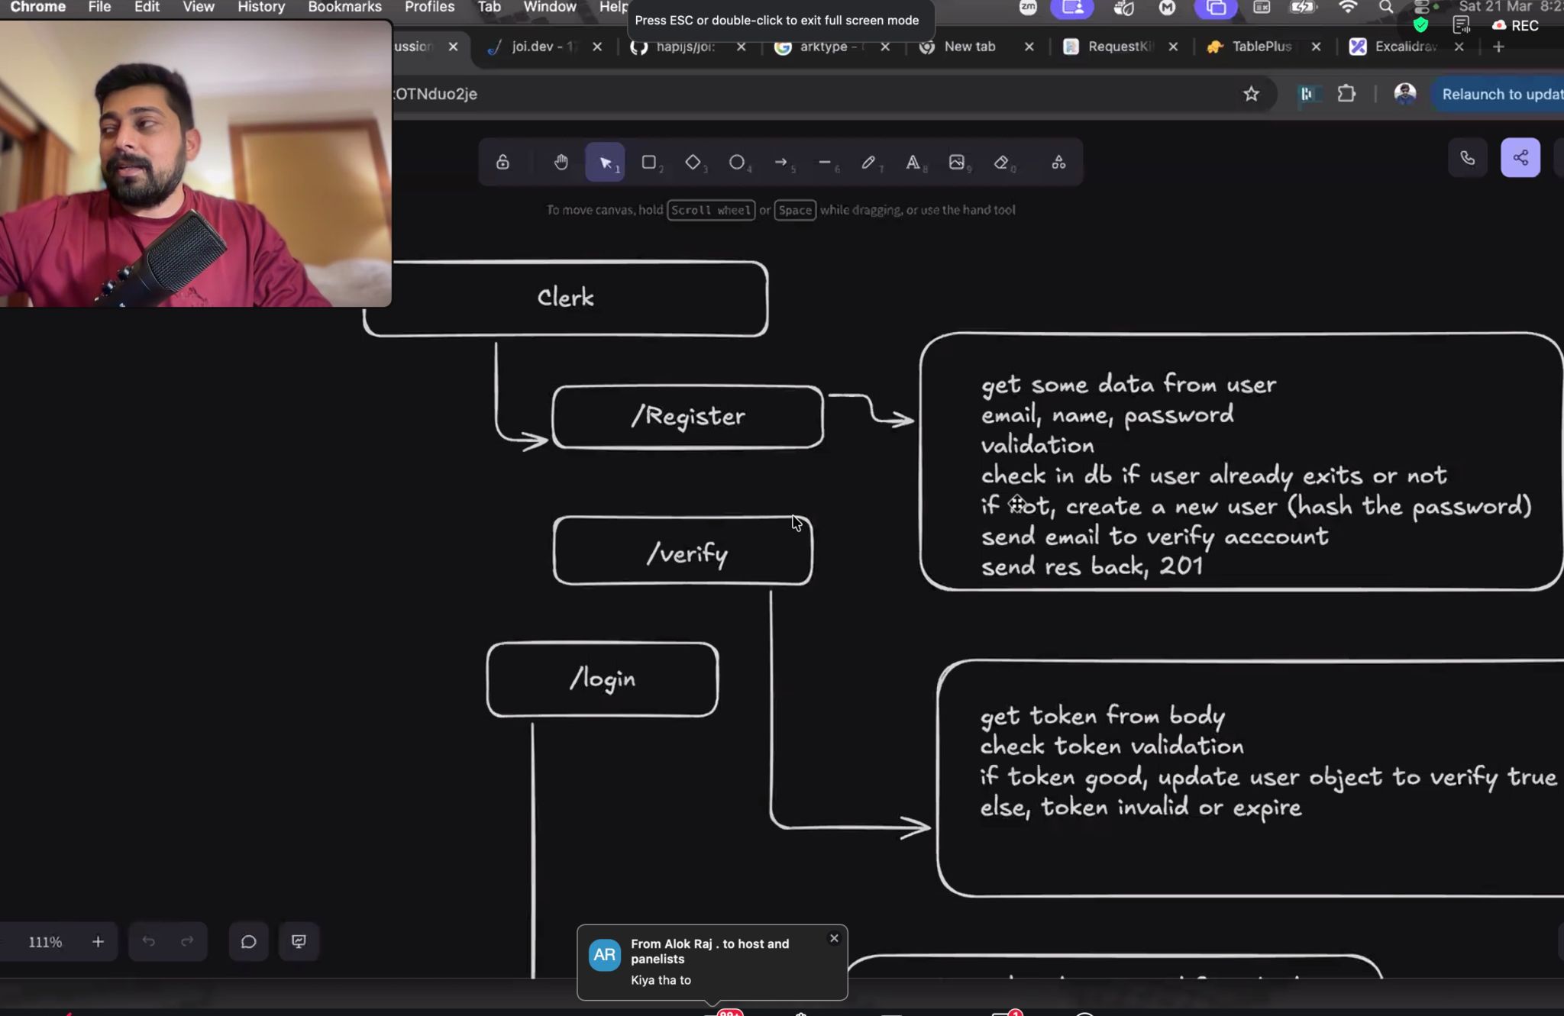Image resolution: width=1564 pixels, height=1016 pixels.
Task: Click the Relaunch to update button
Action: click(1500, 94)
